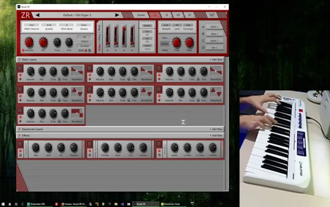Click the envelope Attack (A) slider

tap(107, 36)
